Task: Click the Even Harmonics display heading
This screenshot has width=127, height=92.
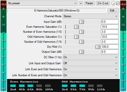Action: click(x=24, y=82)
